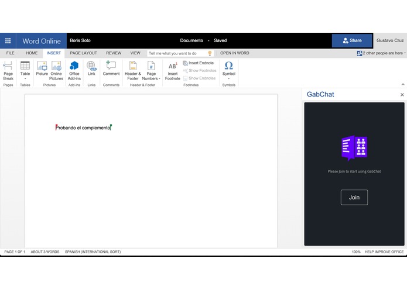
Task: Click SPANISH (INTERNATIONAL SORT) language setting
Action: tap(93, 252)
